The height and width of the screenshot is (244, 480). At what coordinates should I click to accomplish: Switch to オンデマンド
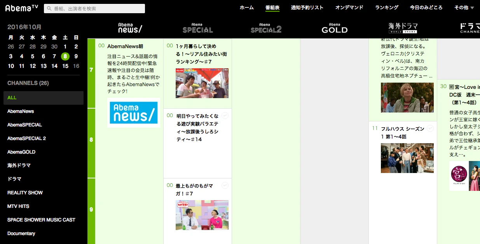[349, 7]
